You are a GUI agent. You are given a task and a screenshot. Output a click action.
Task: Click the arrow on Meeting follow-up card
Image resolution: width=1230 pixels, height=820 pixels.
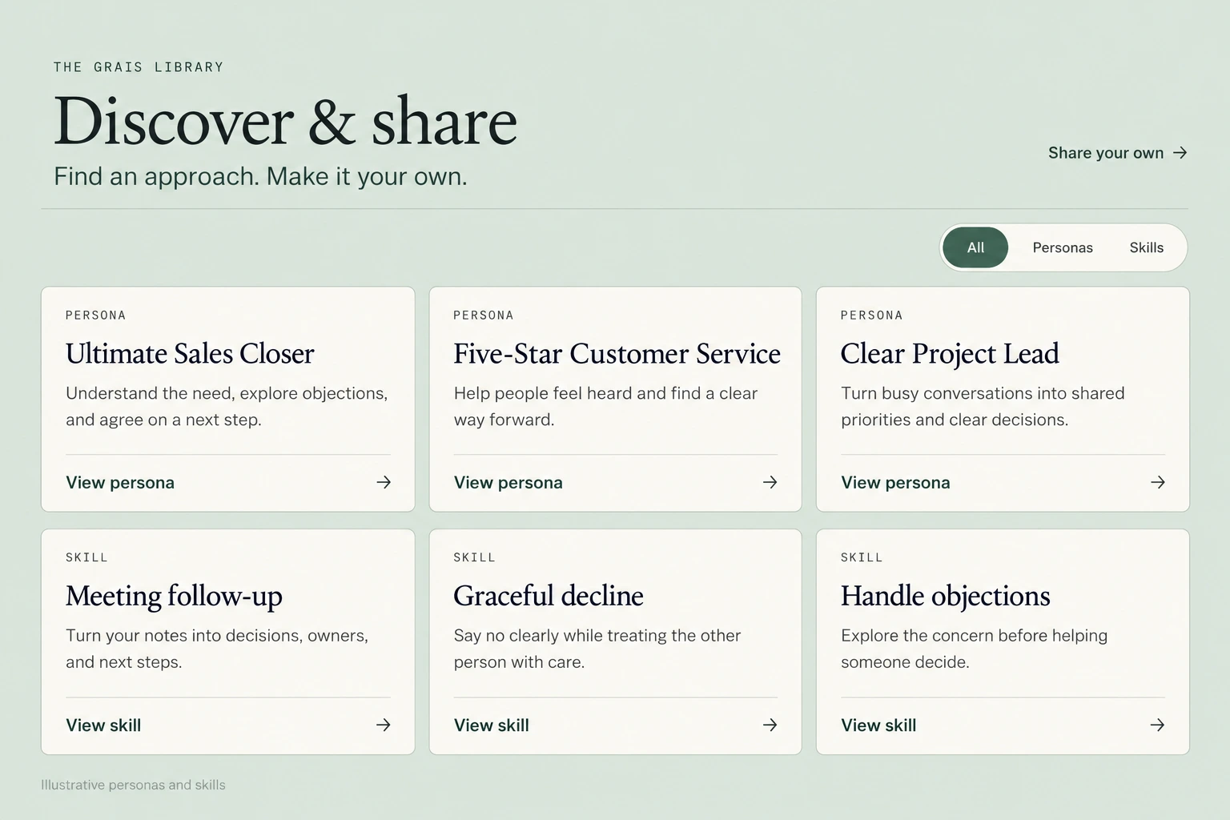pyautogui.click(x=384, y=725)
